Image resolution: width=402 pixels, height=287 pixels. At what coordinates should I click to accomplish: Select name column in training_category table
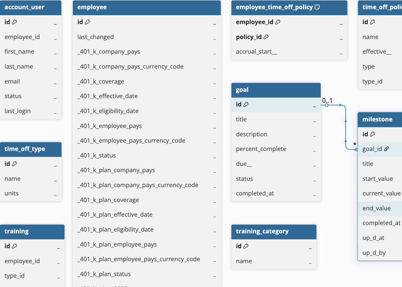coord(274,261)
